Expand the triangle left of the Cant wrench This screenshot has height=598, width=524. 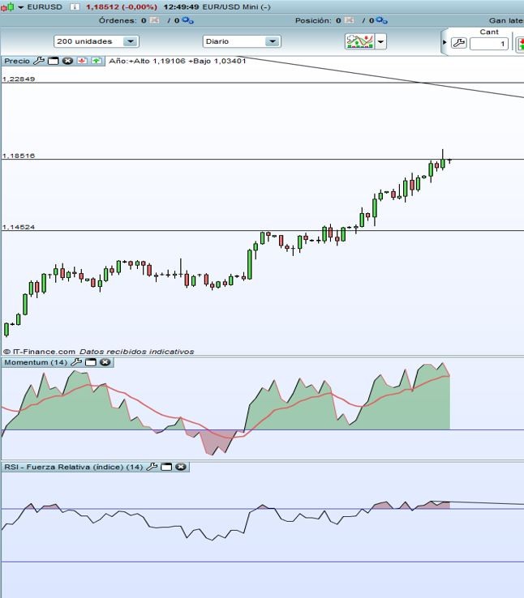click(445, 42)
